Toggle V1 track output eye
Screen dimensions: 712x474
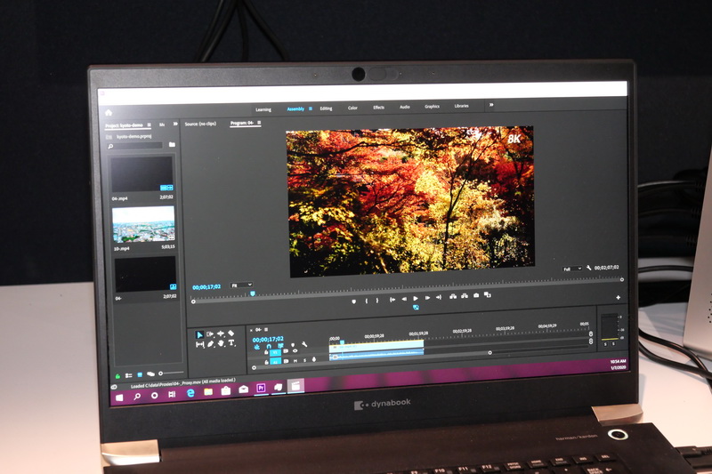click(x=295, y=351)
